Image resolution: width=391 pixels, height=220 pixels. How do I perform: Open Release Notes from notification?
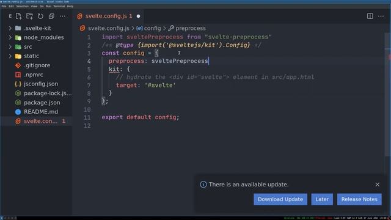(x=359, y=199)
